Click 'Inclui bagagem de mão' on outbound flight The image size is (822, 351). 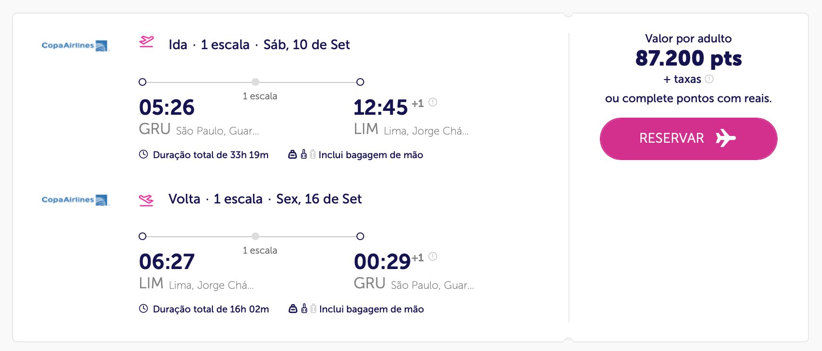point(371,155)
